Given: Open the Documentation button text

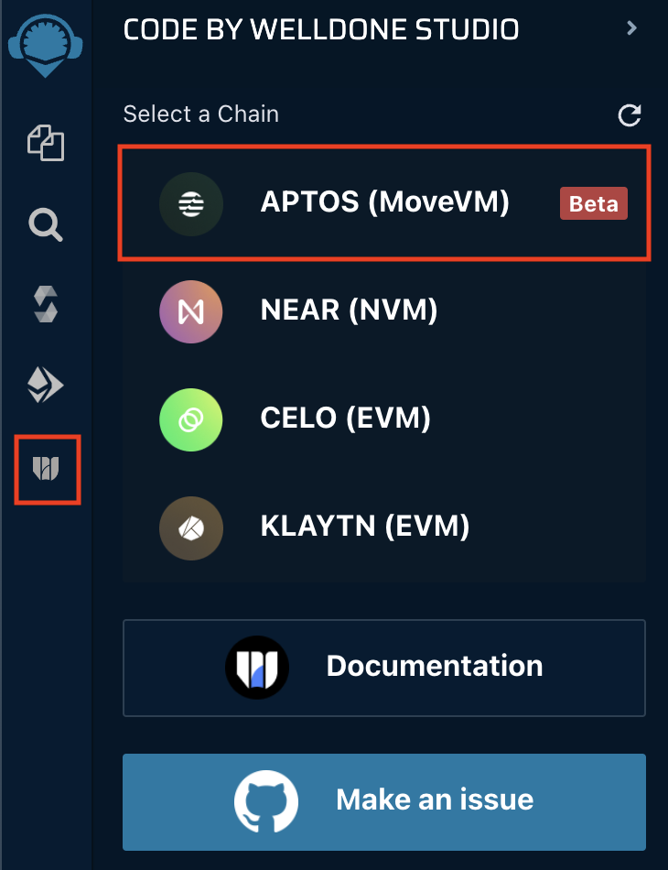Looking at the screenshot, I should [x=434, y=666].
